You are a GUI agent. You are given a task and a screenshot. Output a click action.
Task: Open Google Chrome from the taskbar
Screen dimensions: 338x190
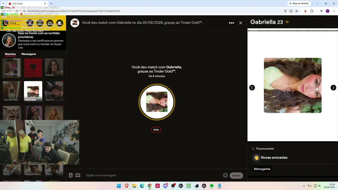click(150, 186)
